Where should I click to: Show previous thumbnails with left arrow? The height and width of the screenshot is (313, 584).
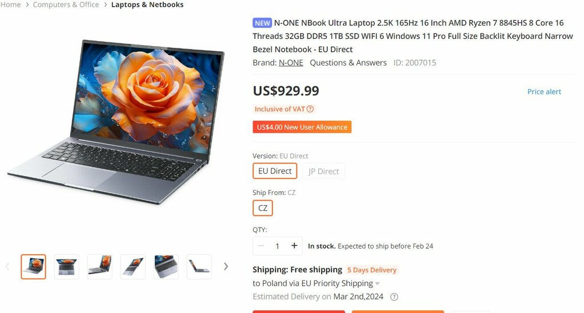7,266
